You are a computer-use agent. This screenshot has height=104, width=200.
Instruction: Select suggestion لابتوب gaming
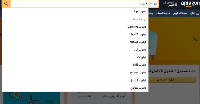pyautogui.click(x=75, y=27)
